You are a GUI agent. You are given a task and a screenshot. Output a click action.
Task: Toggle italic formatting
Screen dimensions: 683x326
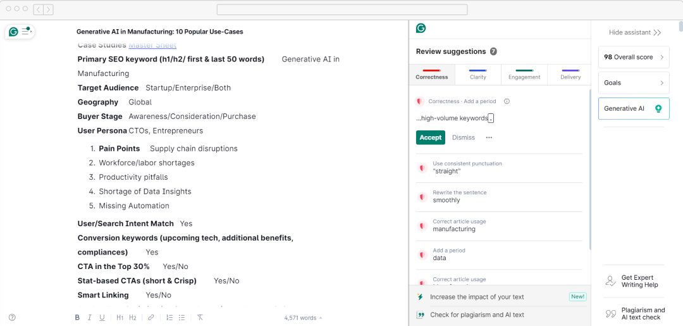point(90,318)
